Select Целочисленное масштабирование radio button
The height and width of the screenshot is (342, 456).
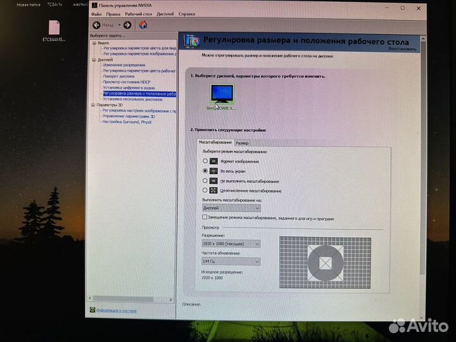tap(205, 190)
